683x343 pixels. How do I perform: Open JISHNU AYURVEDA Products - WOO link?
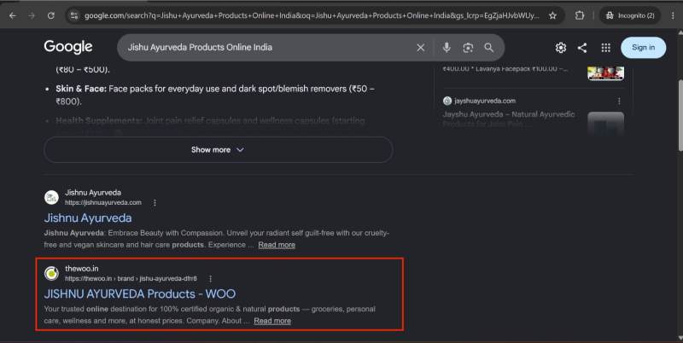click(140, 294)
